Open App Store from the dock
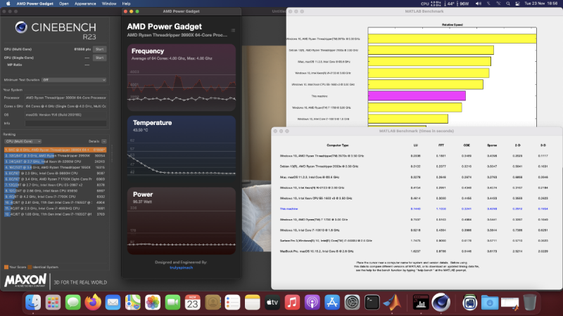 (332, 303)
